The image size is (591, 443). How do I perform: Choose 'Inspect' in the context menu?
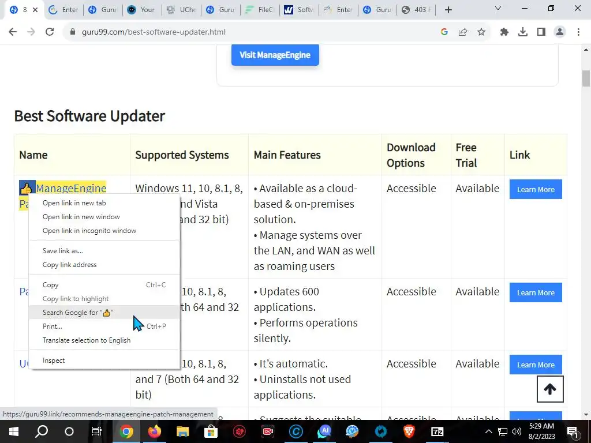point(104,361)
